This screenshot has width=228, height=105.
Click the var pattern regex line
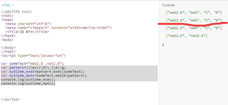(x=33, y=67)
